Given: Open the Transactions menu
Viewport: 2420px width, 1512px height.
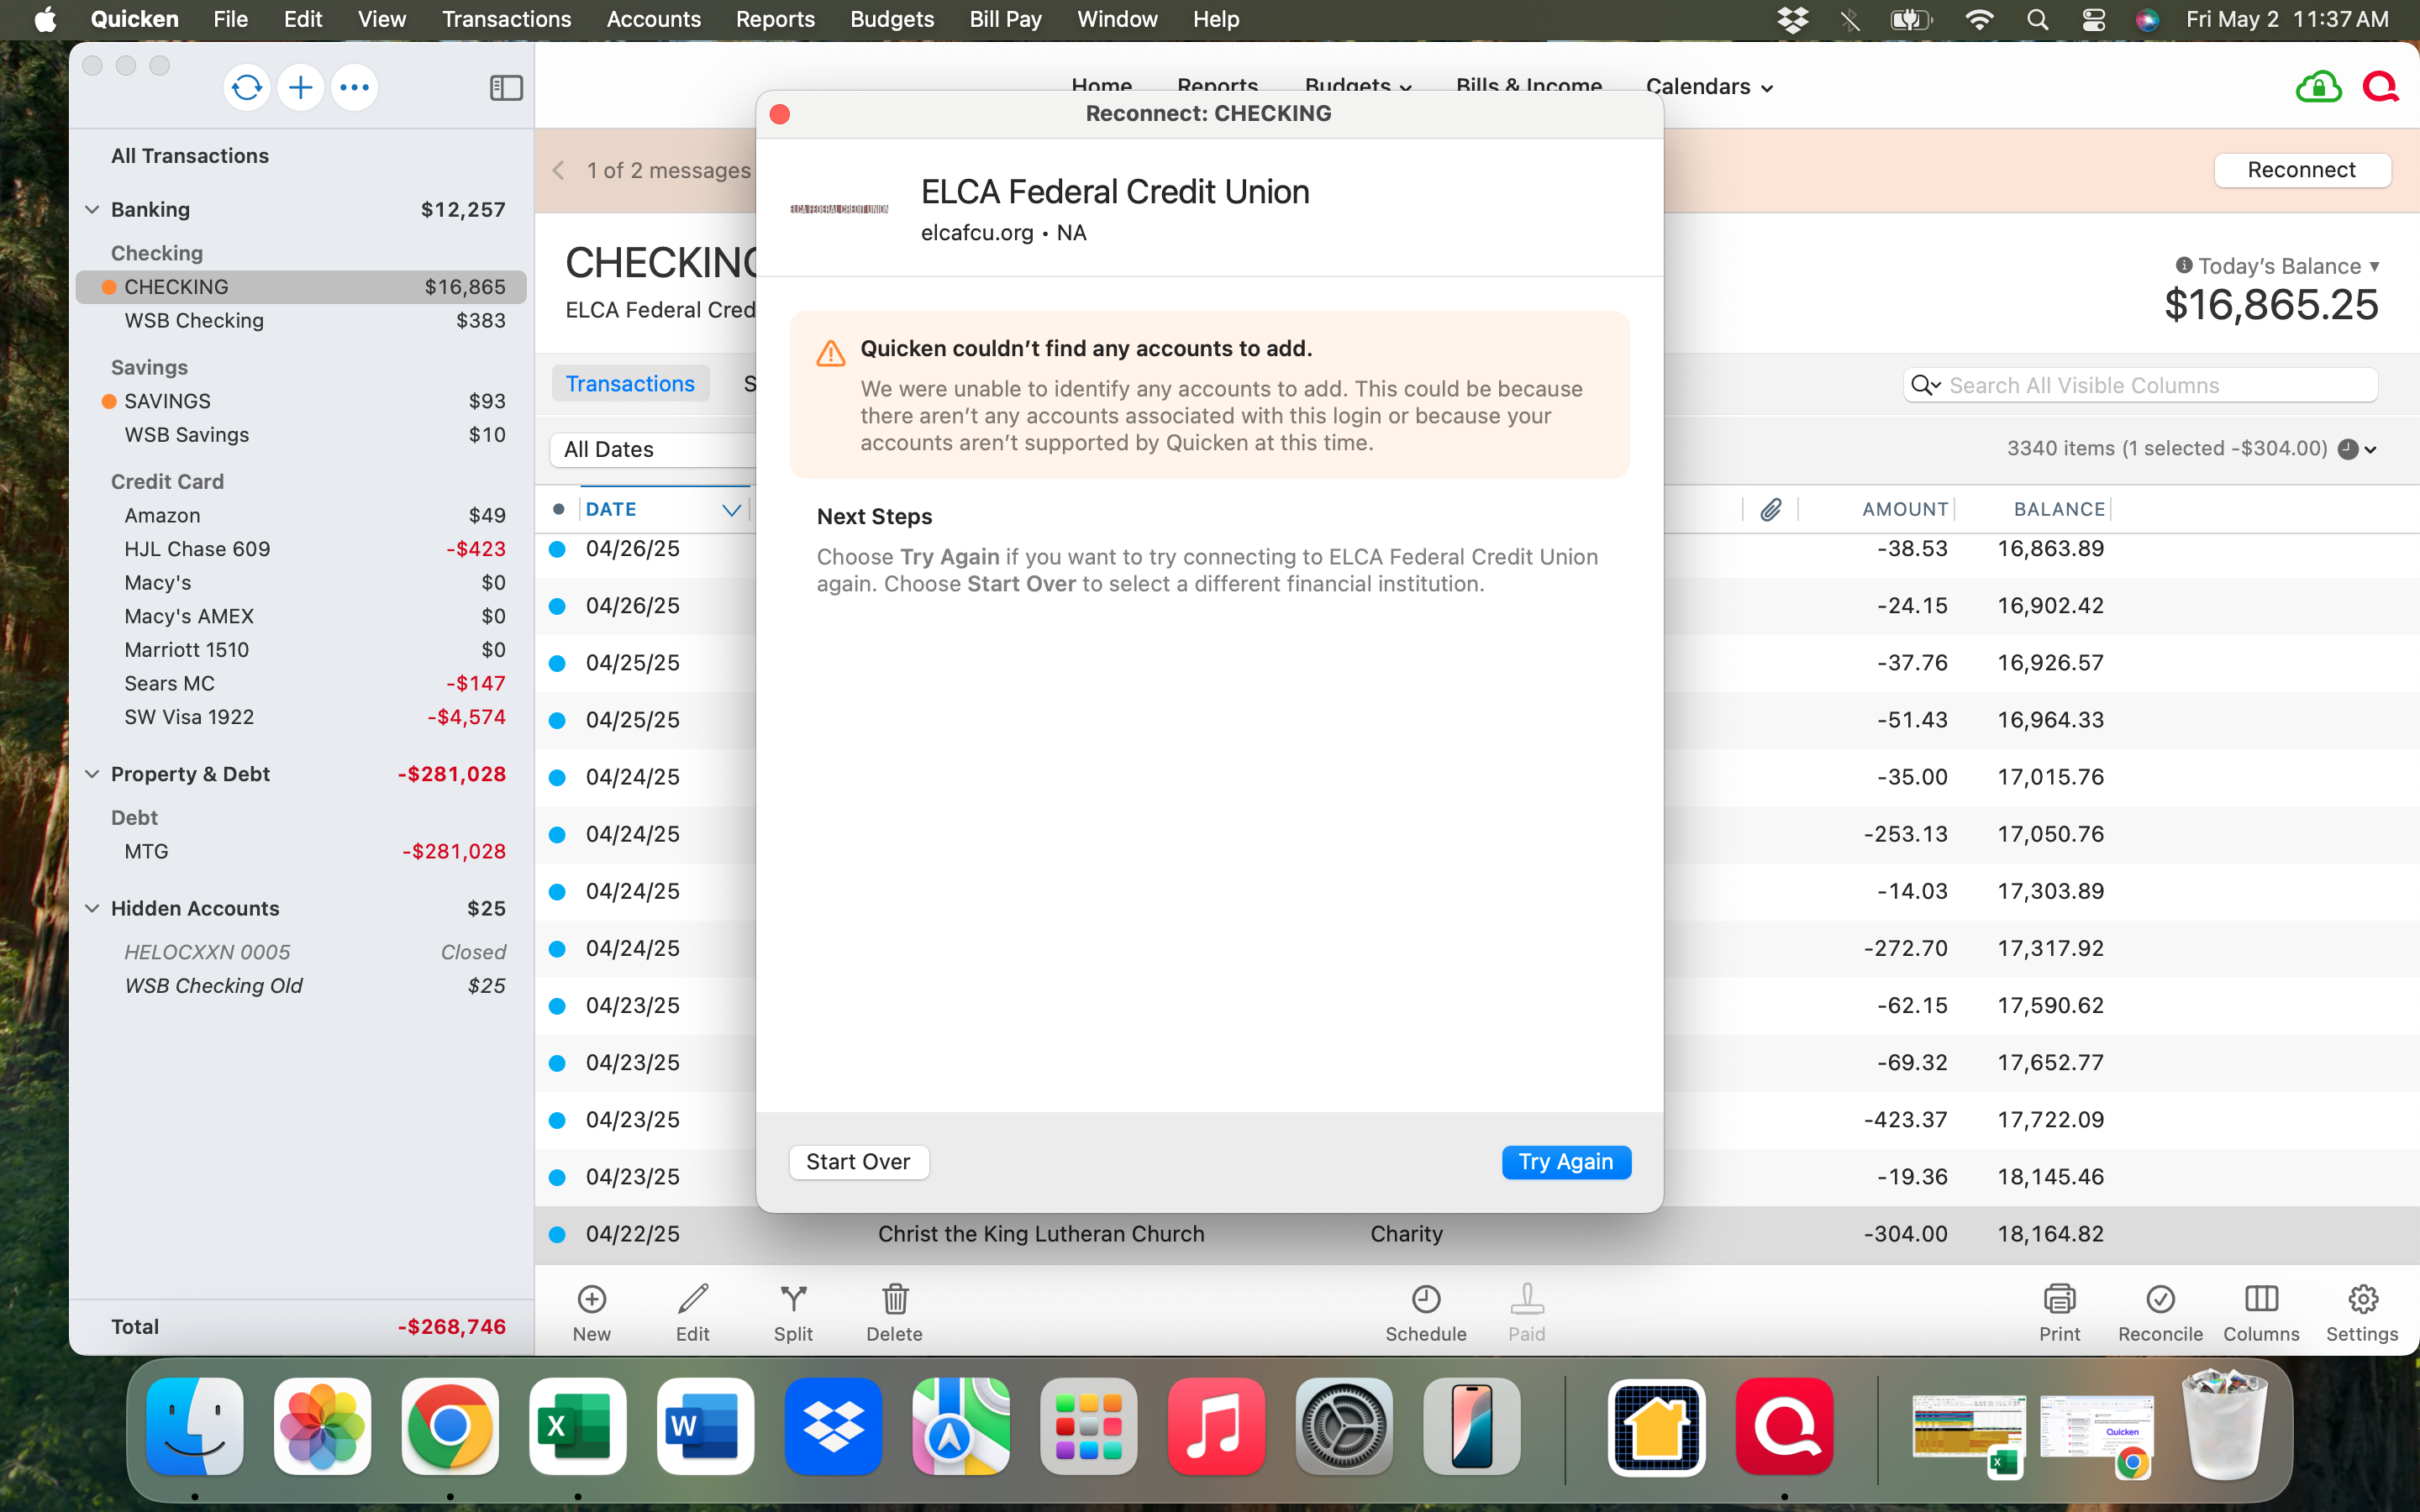Looking at the screenshot, I should click(x=506, y=20).
